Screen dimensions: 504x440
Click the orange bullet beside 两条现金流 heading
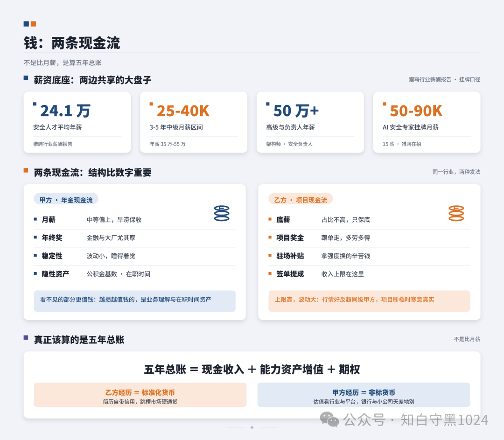(x=26, y=170)
